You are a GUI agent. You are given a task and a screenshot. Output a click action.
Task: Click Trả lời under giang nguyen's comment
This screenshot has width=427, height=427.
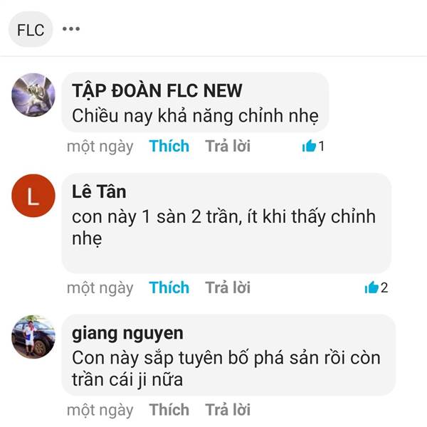(x=228, y=410)
